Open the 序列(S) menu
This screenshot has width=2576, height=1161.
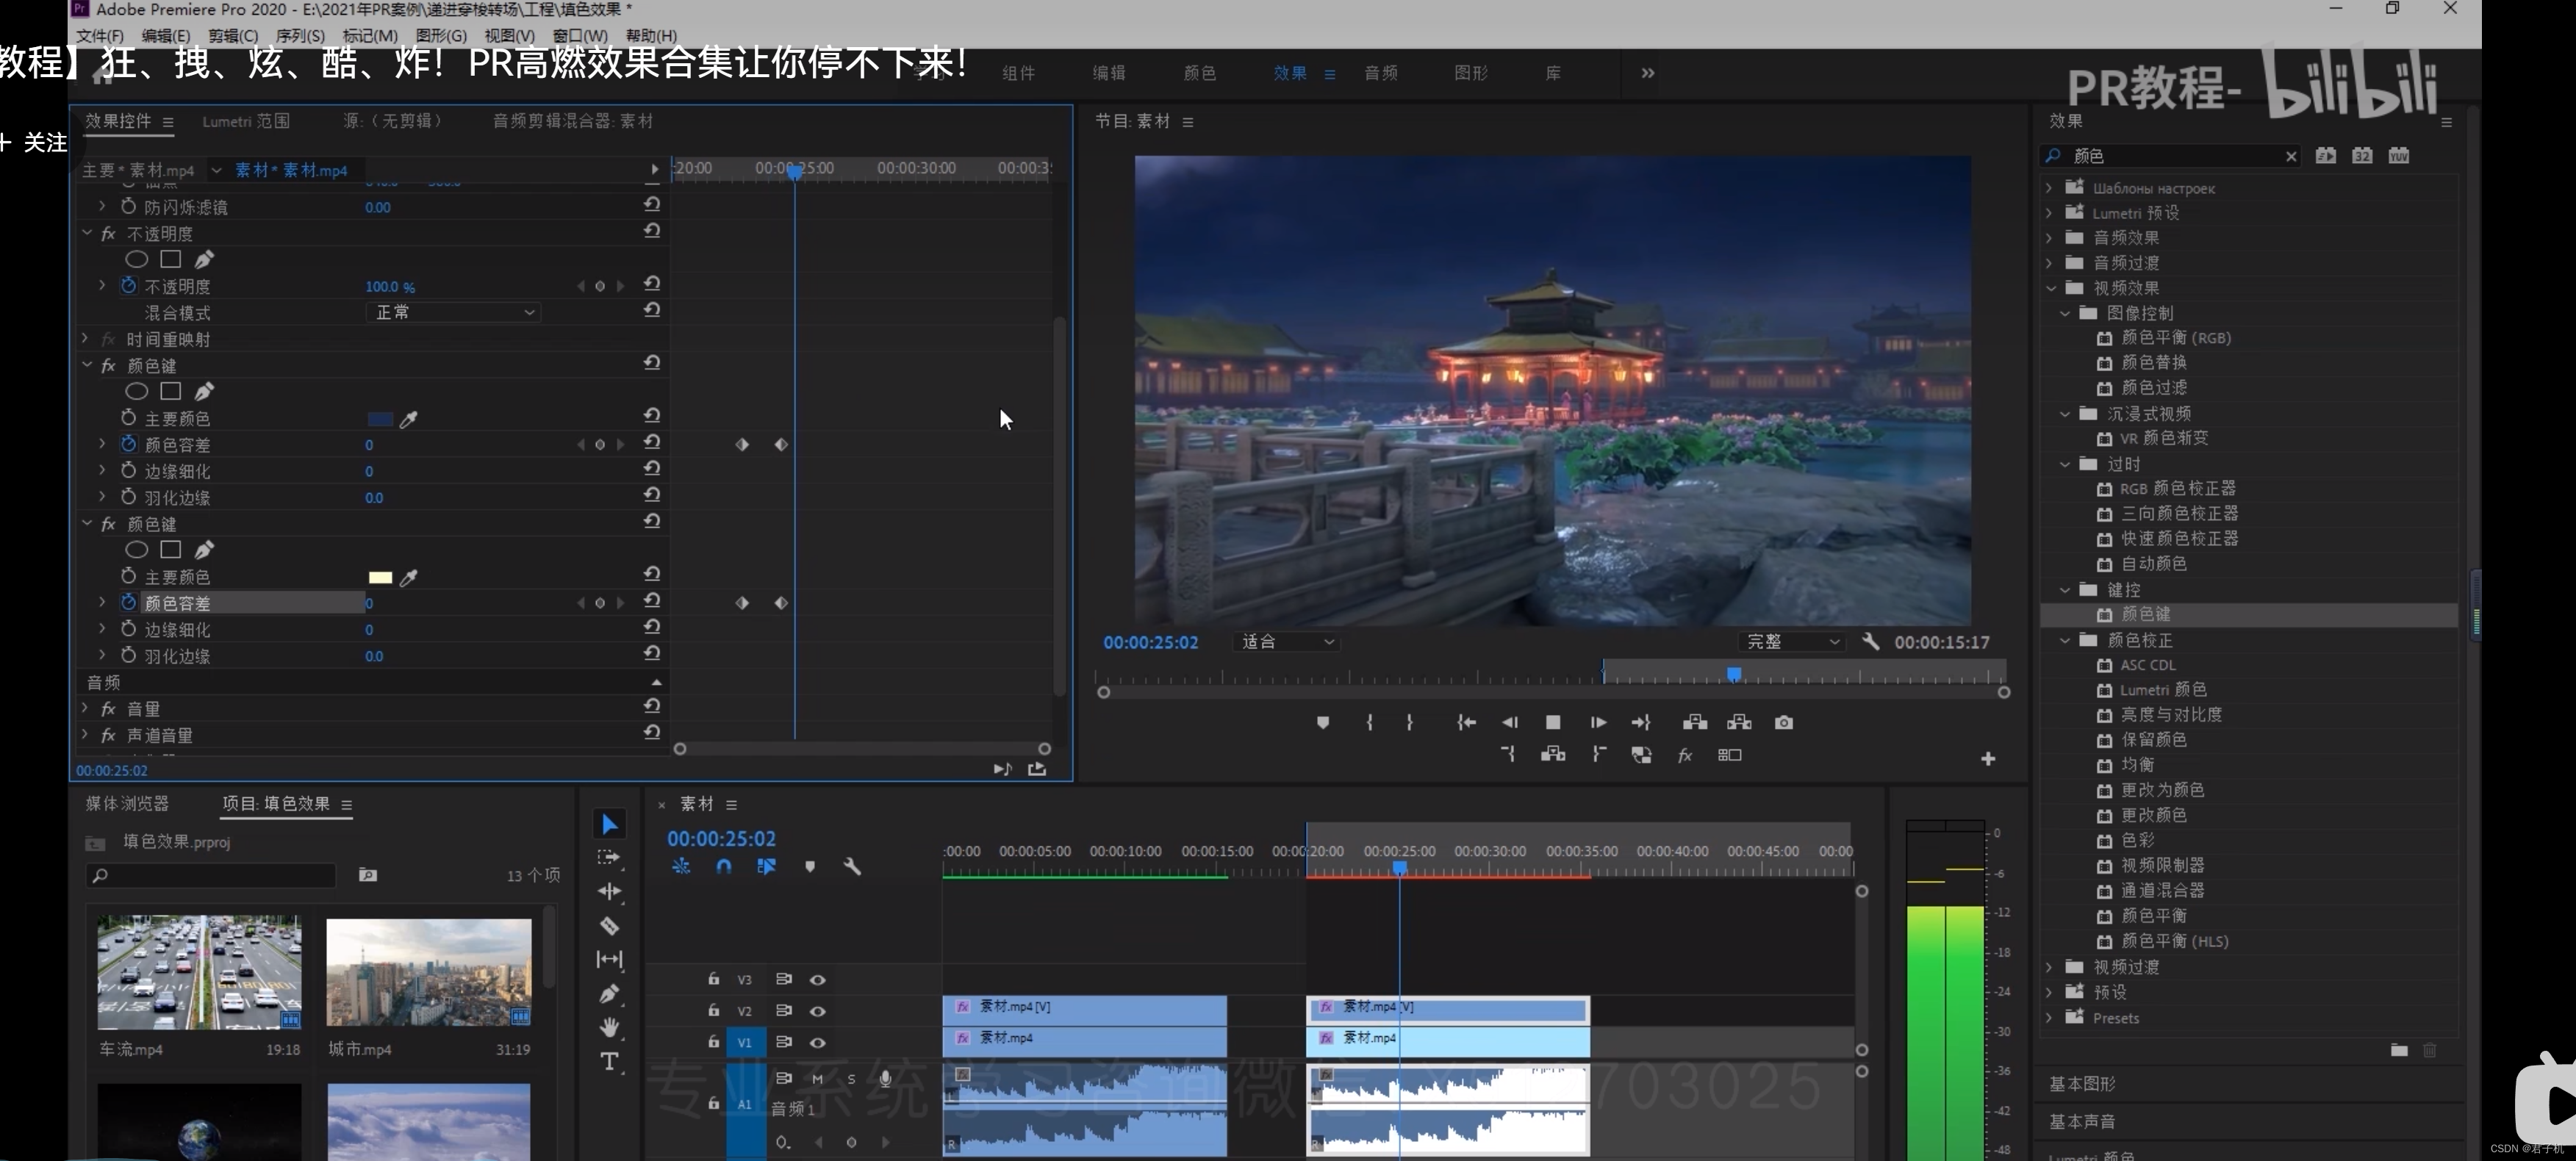point(299,35)
